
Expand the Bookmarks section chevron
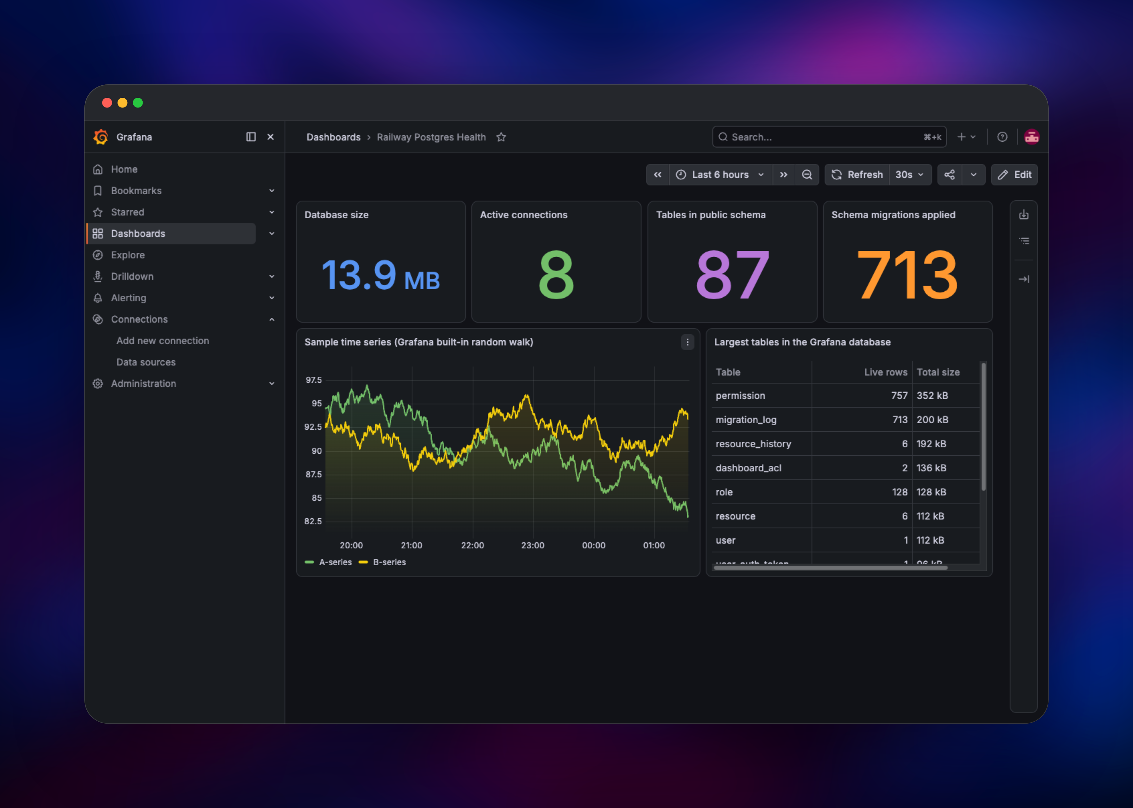tap(272, 191)
